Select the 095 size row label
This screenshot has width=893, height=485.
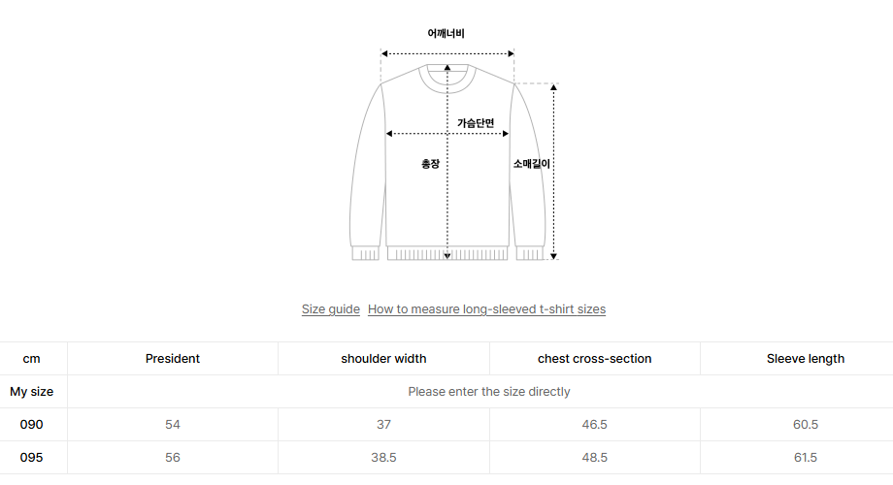[32, 458]
